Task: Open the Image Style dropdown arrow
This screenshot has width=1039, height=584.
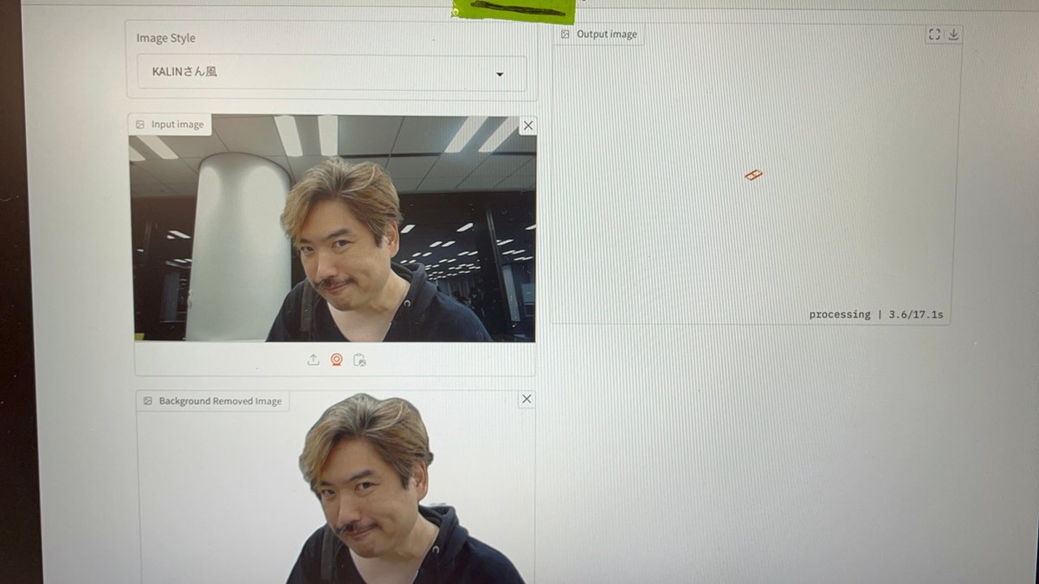Action: pyautogui.click(x=500, y=74)
